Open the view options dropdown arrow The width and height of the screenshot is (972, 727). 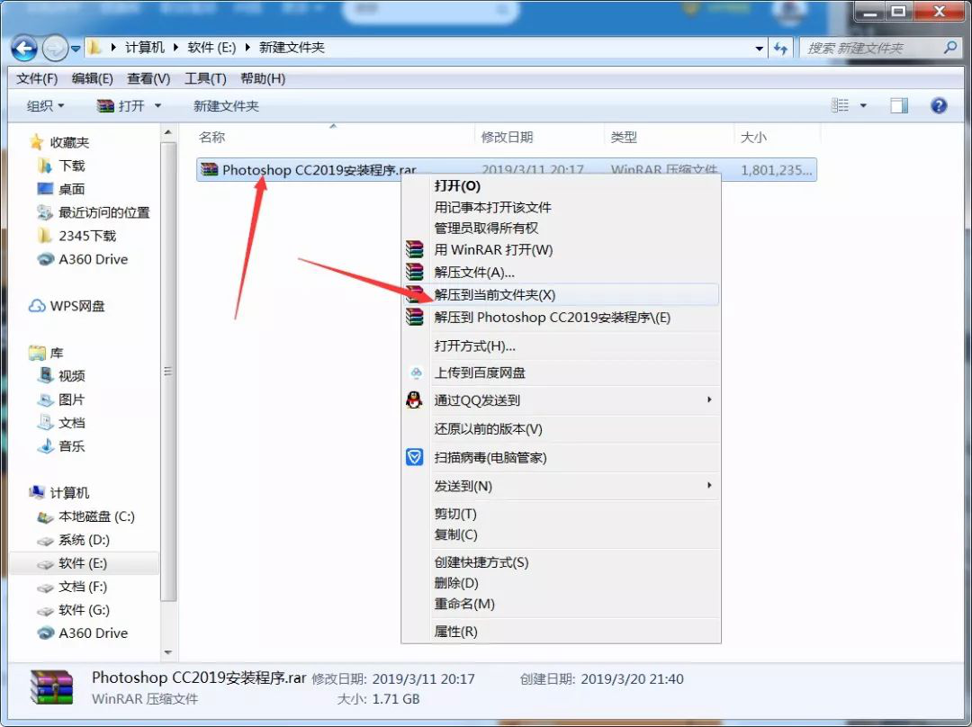[863, 106]
